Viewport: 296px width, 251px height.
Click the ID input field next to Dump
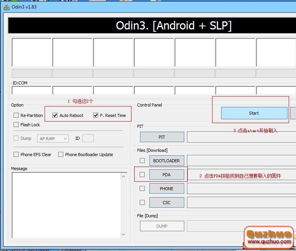tap(88, 138)
